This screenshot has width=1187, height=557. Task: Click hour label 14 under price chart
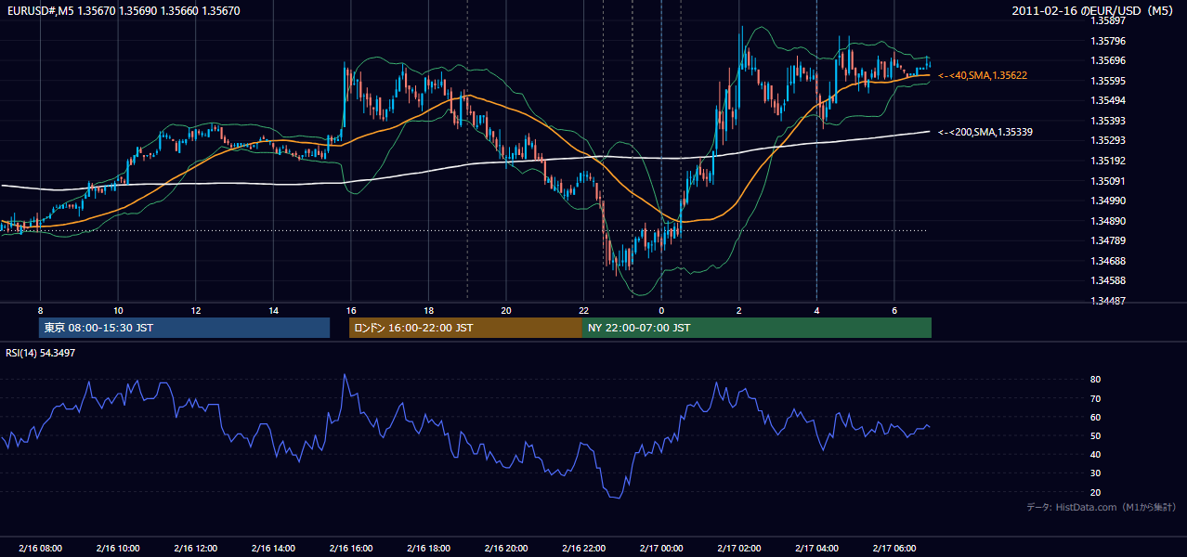pyautogui.click(x=273, y=310)
